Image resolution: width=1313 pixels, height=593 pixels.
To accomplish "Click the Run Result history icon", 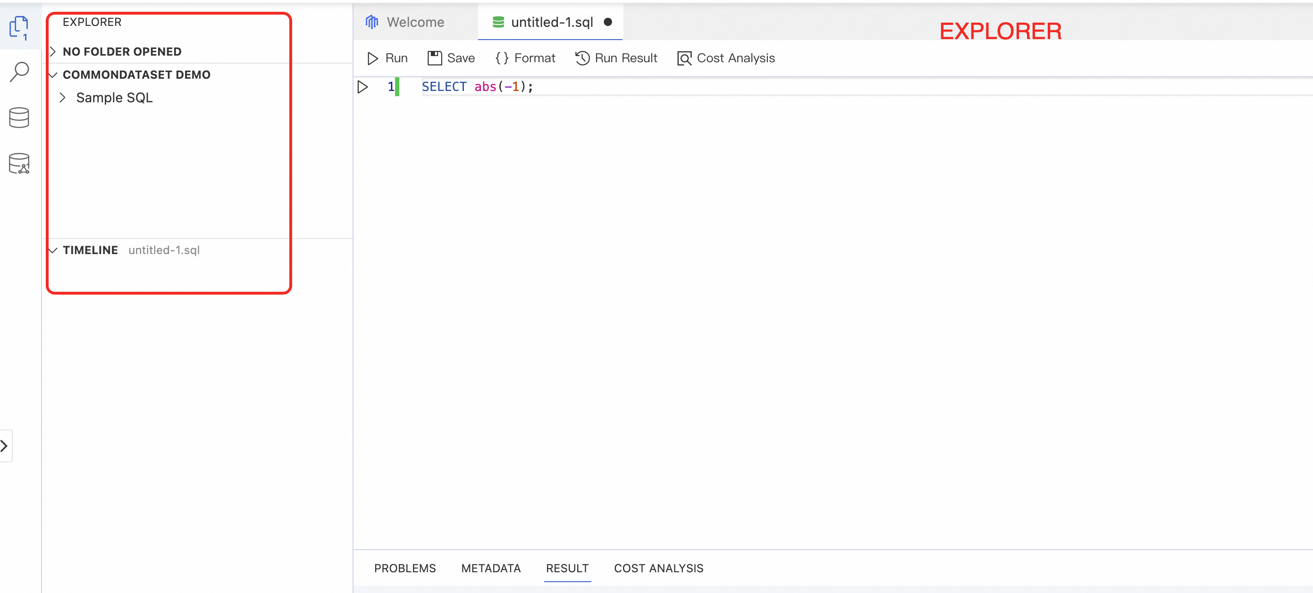I will (582, 58).
